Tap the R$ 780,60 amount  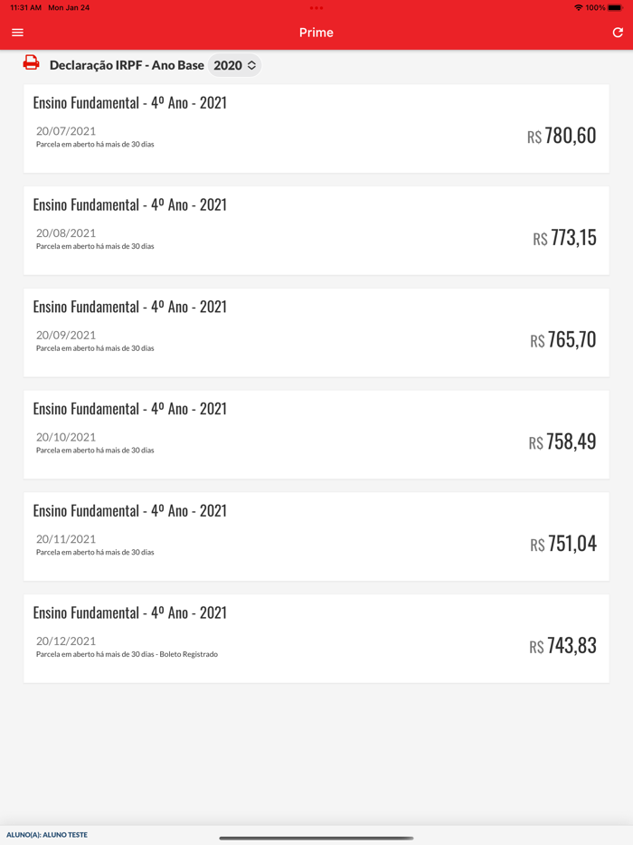click(562, 136)
